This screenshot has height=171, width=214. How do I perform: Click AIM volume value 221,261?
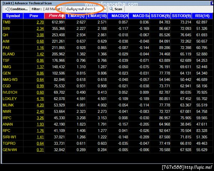click(58, 41)
